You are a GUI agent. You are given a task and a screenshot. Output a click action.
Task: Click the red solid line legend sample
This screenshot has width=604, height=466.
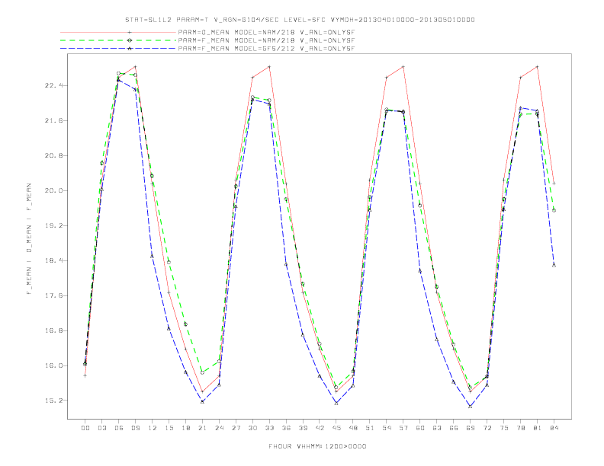click(118, 32)
